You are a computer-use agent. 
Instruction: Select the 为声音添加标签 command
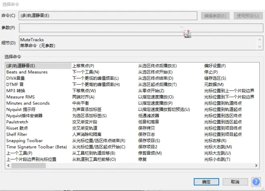point(87,109)
